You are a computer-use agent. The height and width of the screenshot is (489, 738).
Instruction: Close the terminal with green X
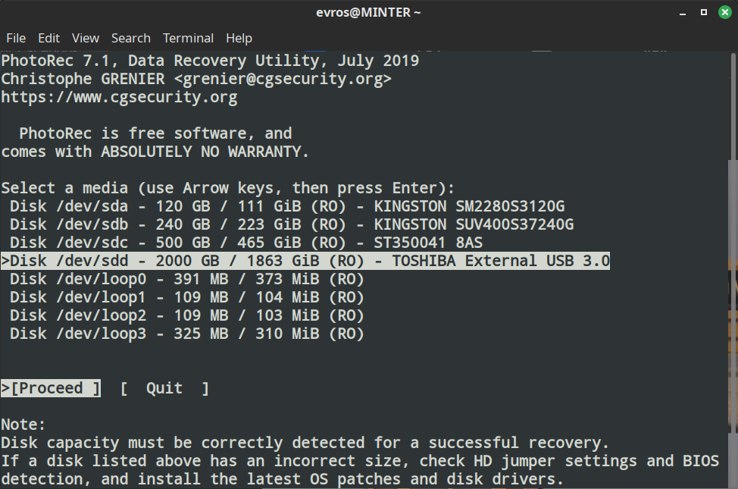tap(725, 12)
